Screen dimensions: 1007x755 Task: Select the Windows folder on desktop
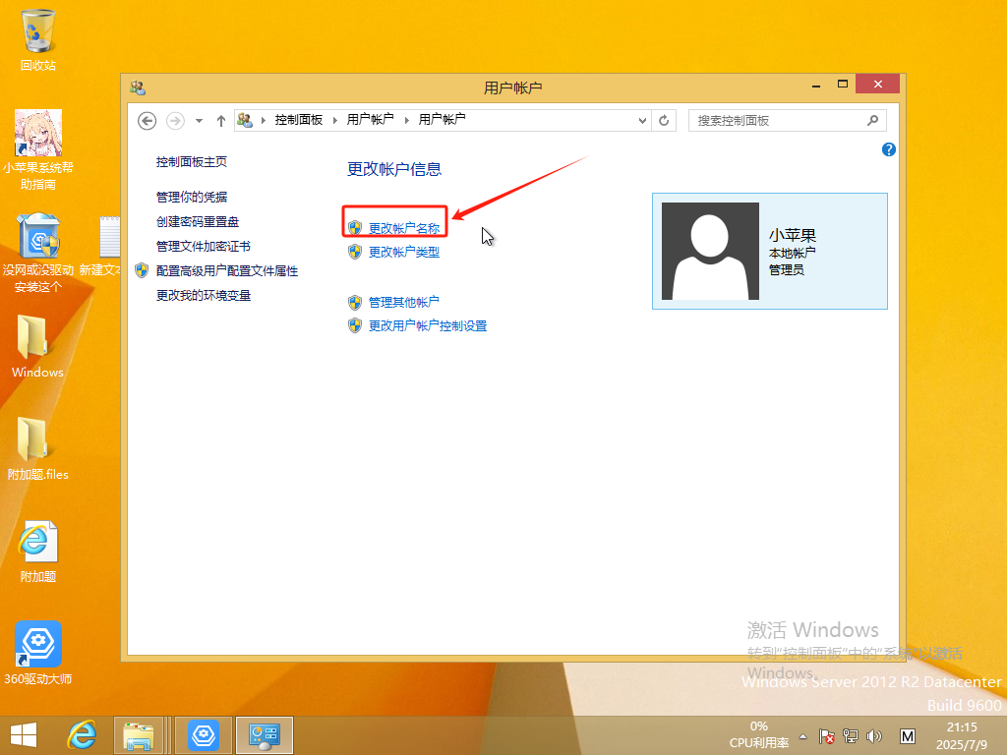click(37, 345)
